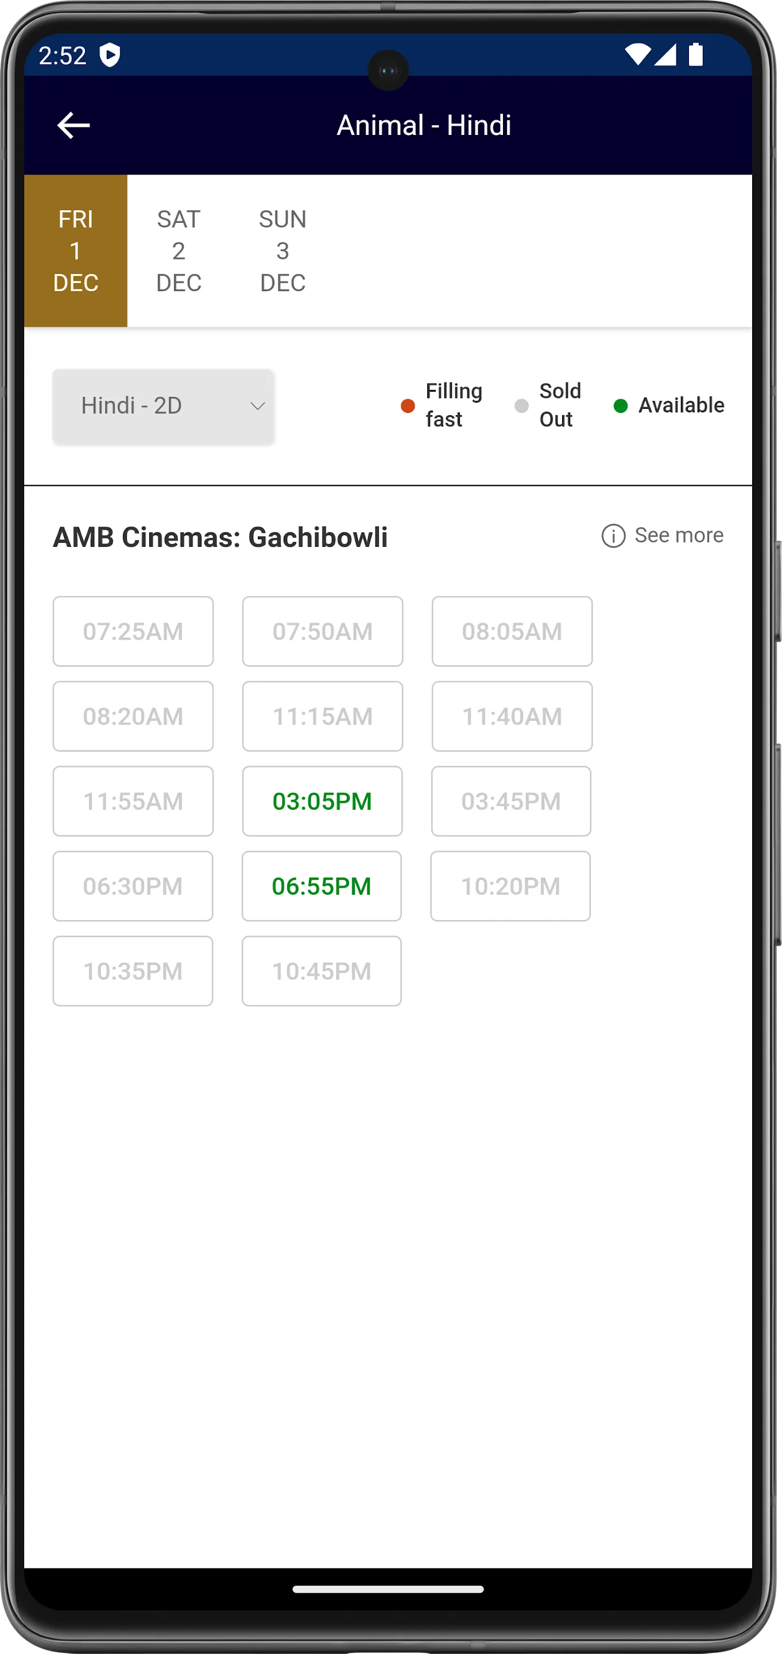Click the green Available legend dot
Screen dimensions: 782x1654
pos(620,406)
